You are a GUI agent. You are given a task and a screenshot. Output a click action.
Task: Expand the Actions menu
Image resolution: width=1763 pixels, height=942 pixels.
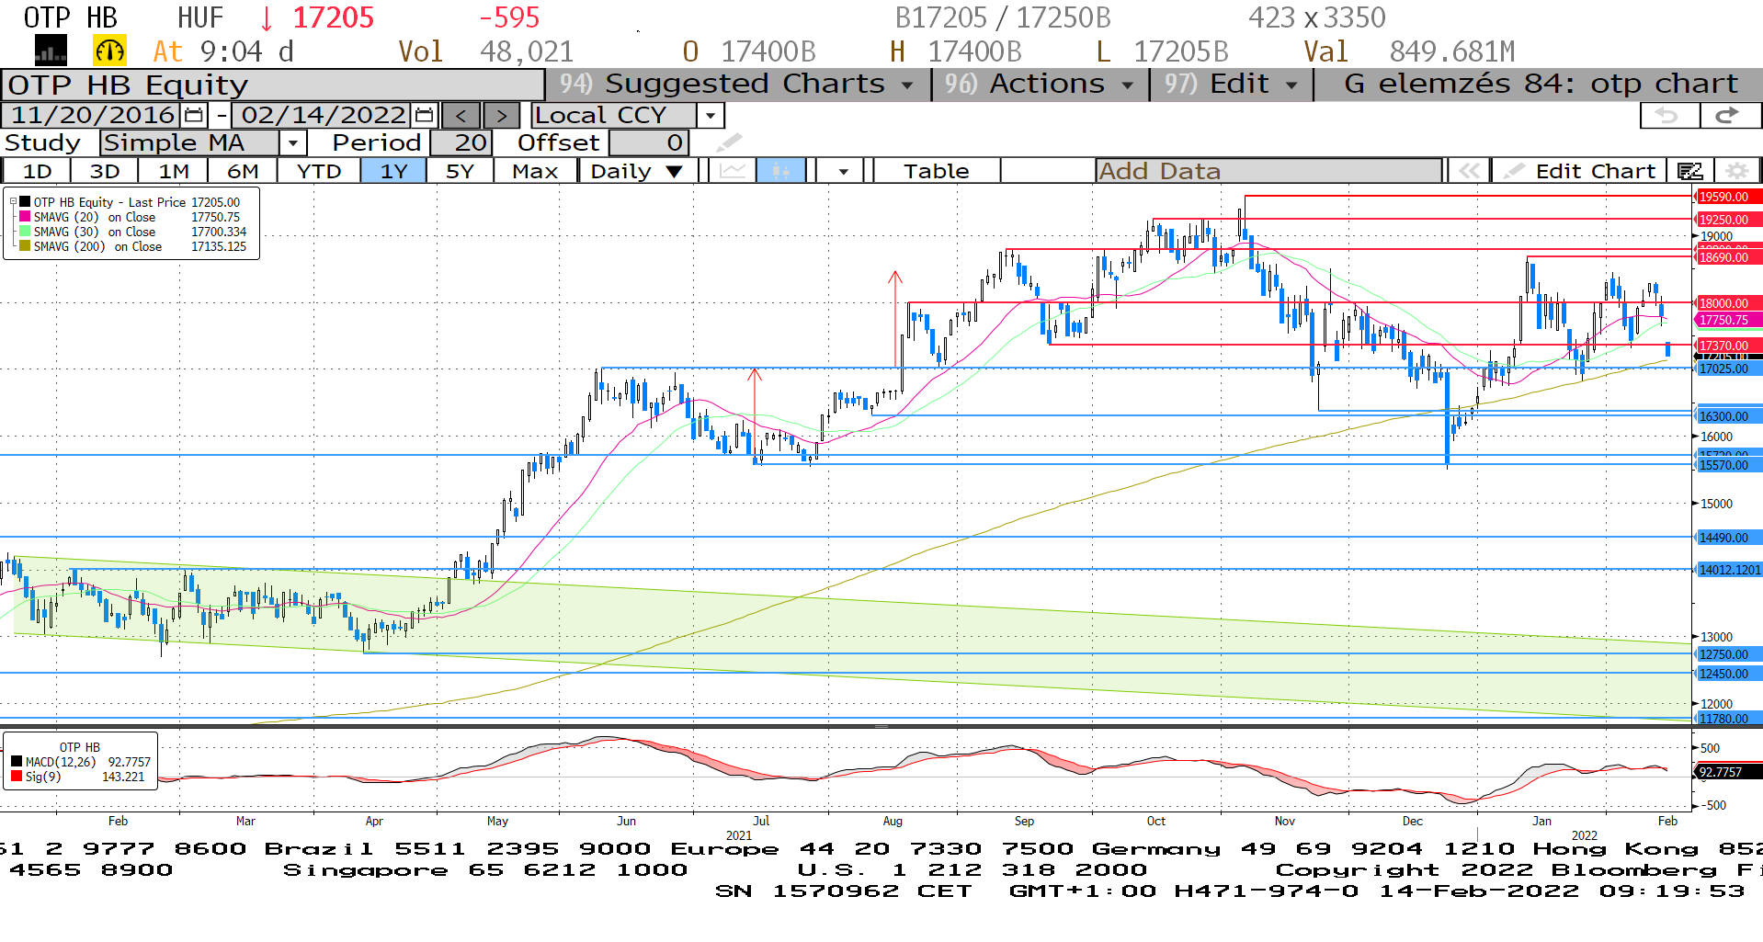[x=1039, y=84]
